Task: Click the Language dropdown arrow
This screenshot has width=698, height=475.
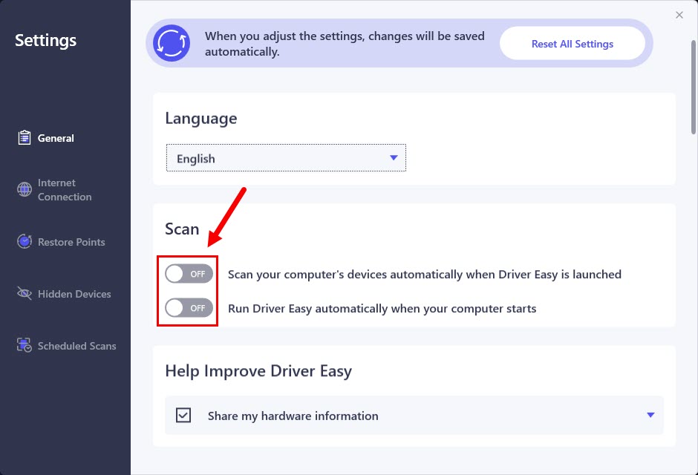Action: click(394, 158)
